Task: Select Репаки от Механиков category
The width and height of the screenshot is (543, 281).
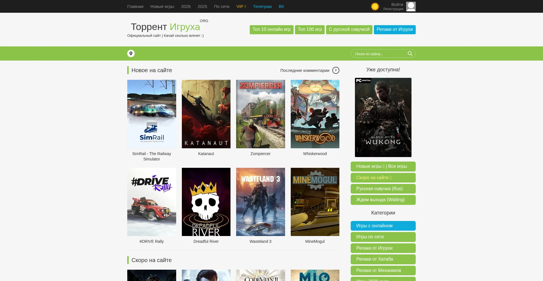Action: click(383, 271)
